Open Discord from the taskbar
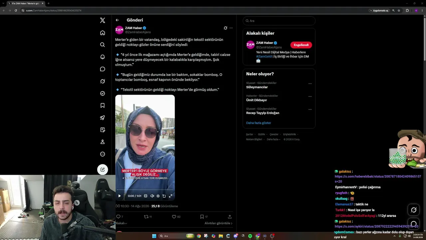 point(235,236)
